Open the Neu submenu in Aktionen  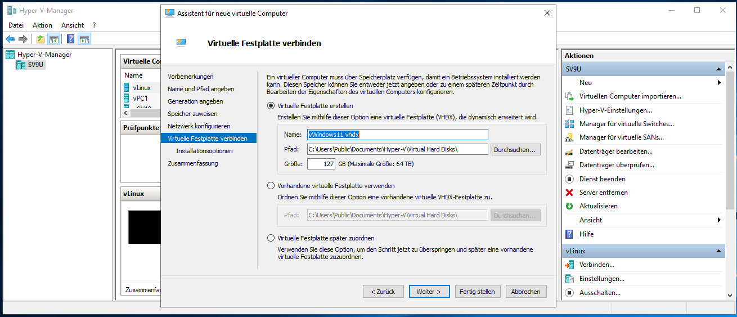(x=643, y=83)
